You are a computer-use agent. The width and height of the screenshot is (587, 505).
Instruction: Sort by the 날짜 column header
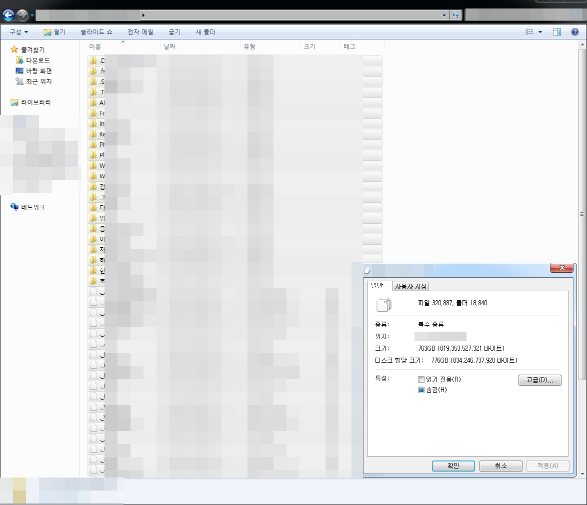pos(200,46)
